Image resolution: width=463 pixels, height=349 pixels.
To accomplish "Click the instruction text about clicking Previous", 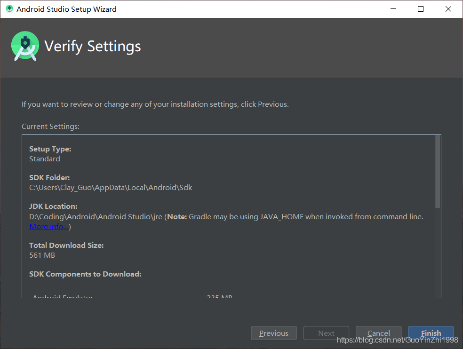I will click(155, 104).
